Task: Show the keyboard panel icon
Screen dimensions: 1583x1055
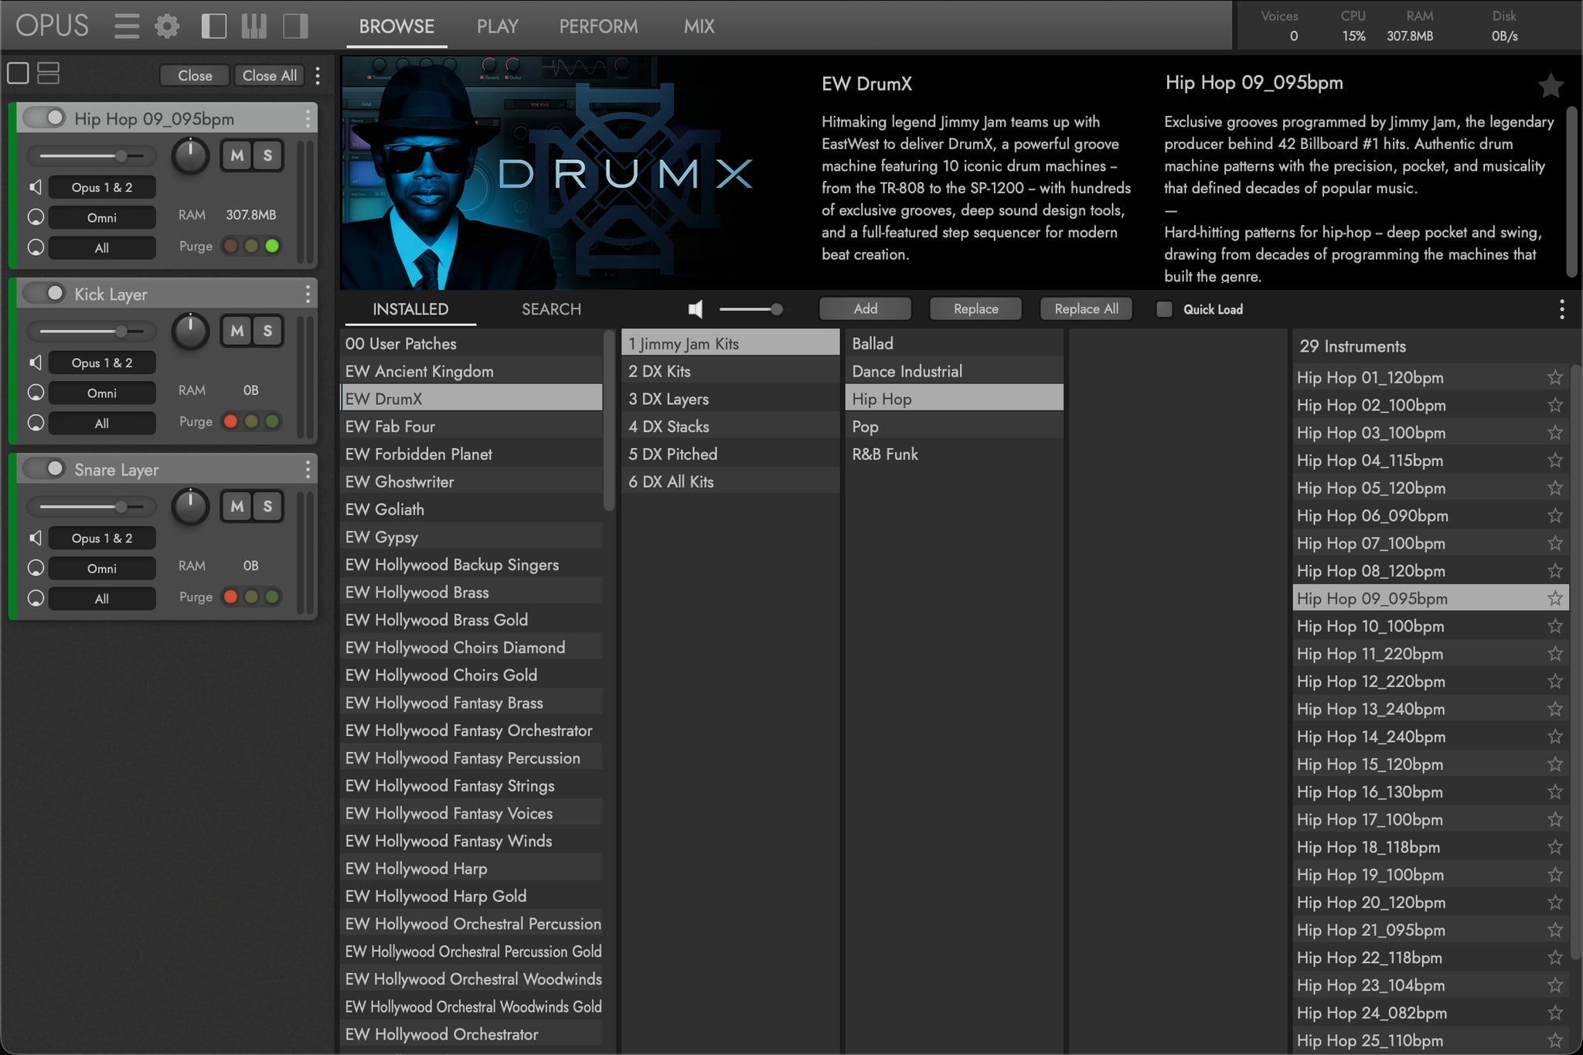Action: pos(254,26)
